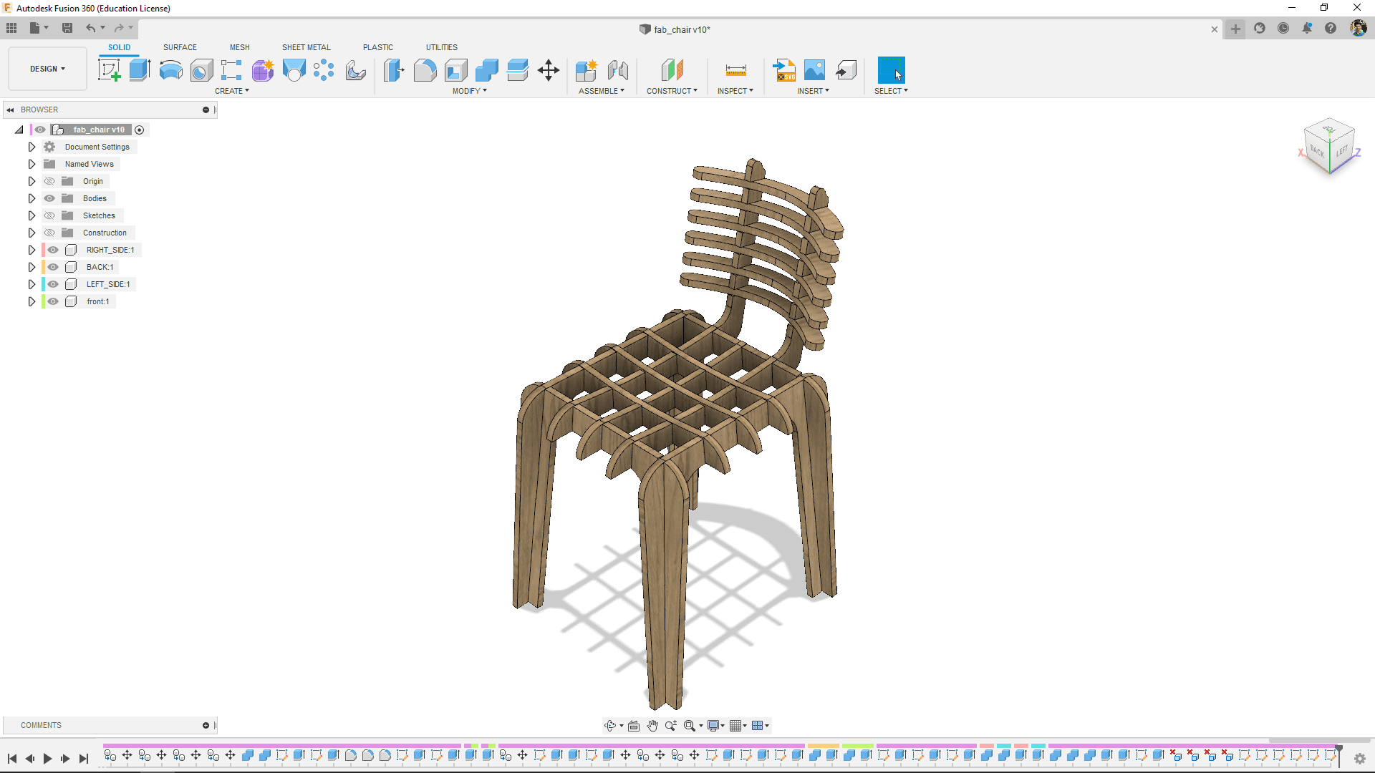Switch to the SHEET METAL tab
Screen dimensions: 1375x773
tap(307, 47)
